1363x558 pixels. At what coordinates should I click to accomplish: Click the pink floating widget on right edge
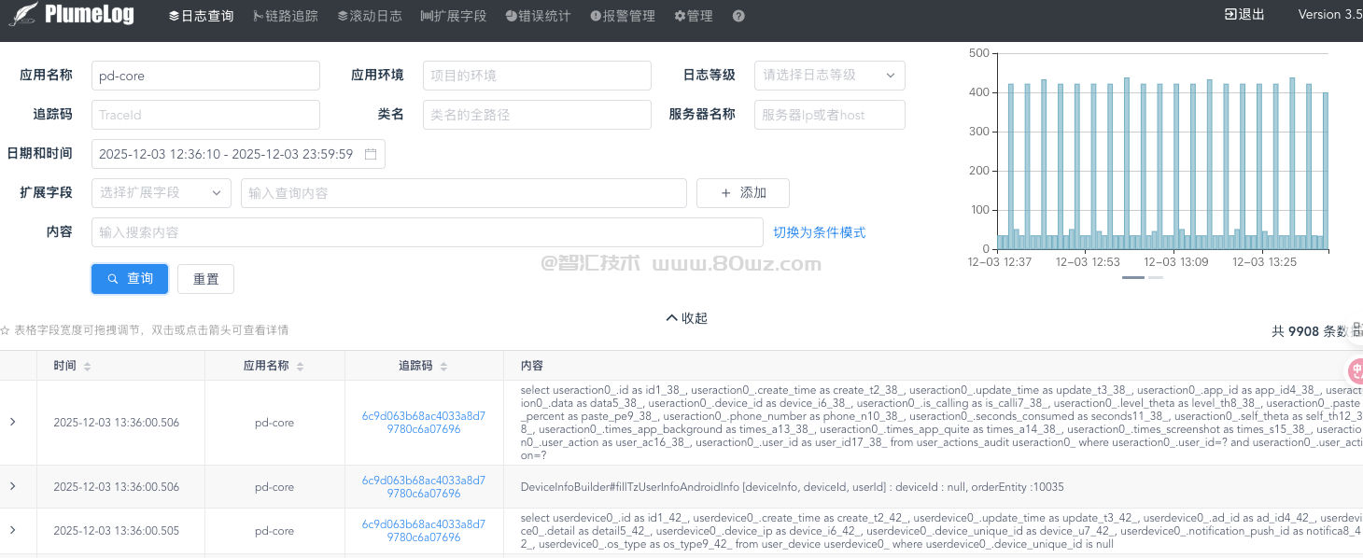coord(1356,371)
